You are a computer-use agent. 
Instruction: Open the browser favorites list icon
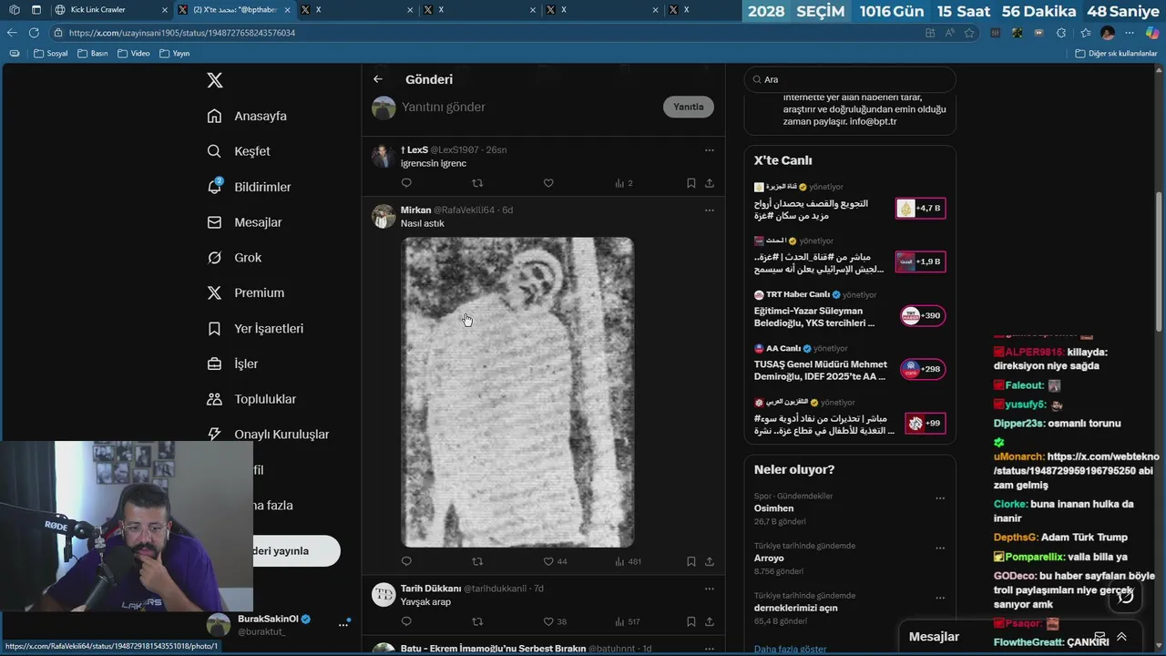[1086, 33]
